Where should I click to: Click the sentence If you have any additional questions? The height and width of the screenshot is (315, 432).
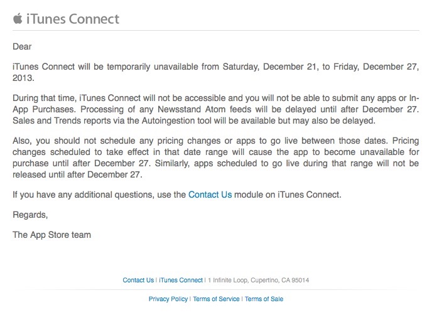[x=177, y=195]
